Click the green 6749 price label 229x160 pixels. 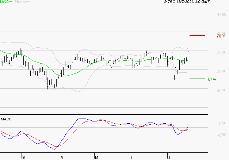(212, 79)
